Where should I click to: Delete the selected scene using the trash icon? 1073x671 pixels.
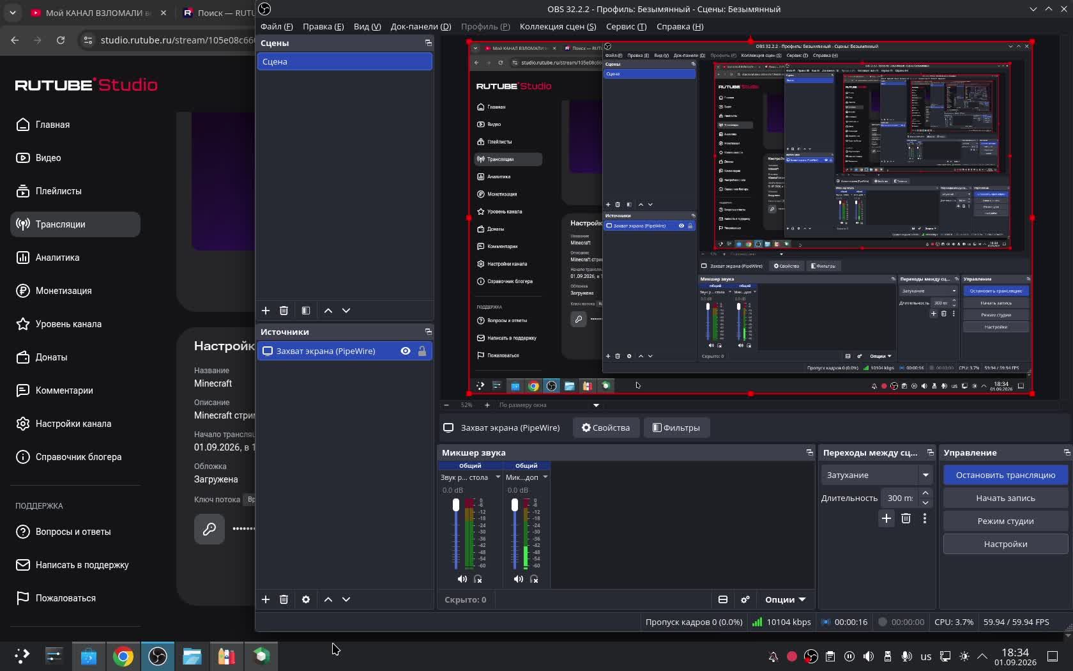[x=284, y=311]
